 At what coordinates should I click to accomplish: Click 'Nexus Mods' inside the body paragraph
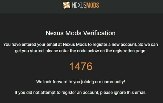point(75,44)
